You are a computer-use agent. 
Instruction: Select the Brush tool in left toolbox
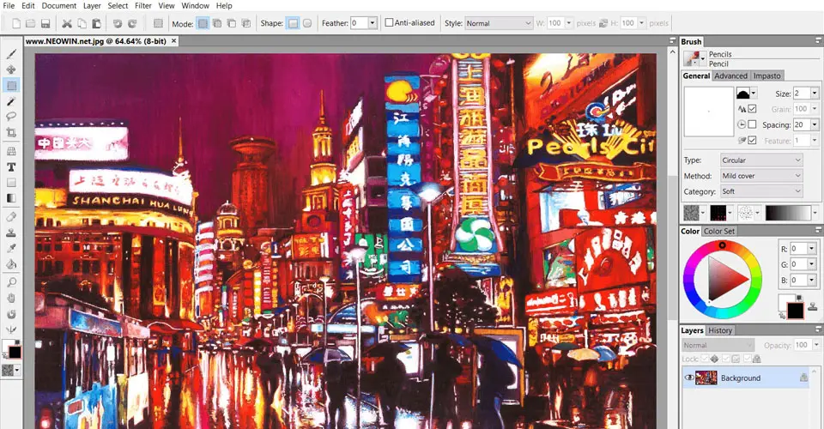point(11,53)
